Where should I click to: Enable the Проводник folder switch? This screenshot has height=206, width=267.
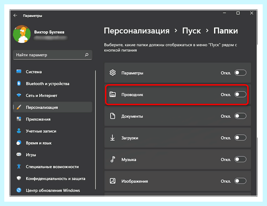pyautogui.click(x=240, y=94)
